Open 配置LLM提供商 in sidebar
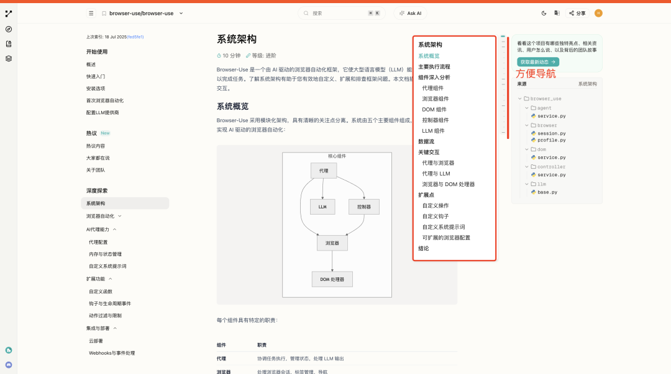 pyautogui.click(x=103, y=112)
